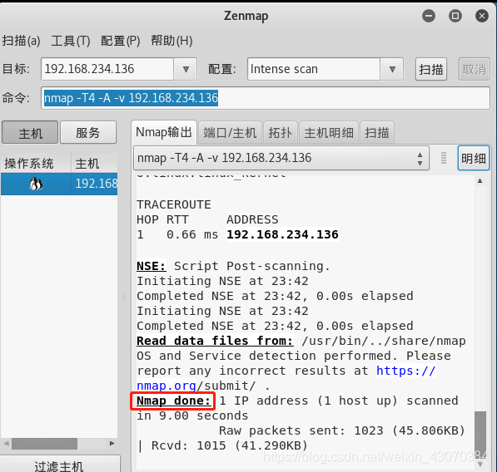Viewport: 497px width, 472px height.
Task: Select the Linux penguin OS icon row
Action: (x=36, y=184)
